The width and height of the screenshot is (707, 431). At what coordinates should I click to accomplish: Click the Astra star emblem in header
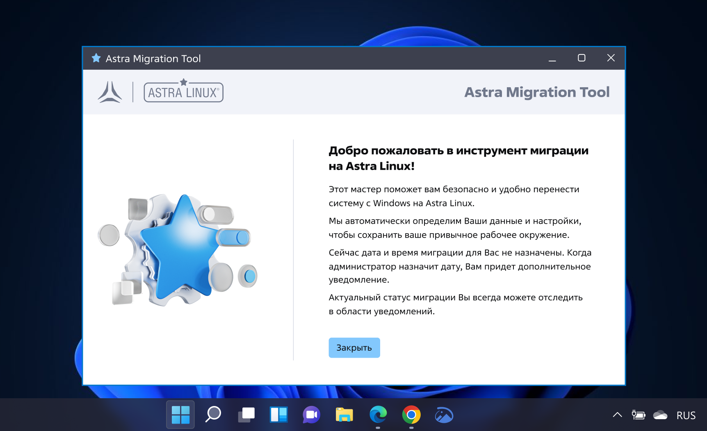(x=110, y=92)
